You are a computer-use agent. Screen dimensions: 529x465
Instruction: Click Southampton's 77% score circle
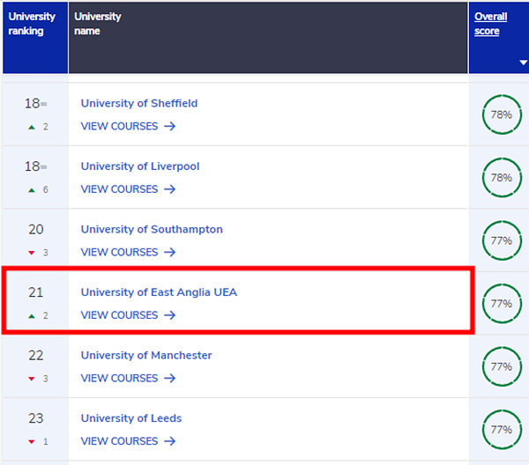tap(502, 240)
